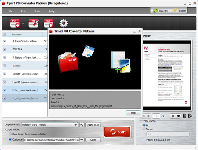Viewport: 198px width, 150px height.
Task: Select the 'lc_pdf_overview_format' row
Action: tap(25, 98)
